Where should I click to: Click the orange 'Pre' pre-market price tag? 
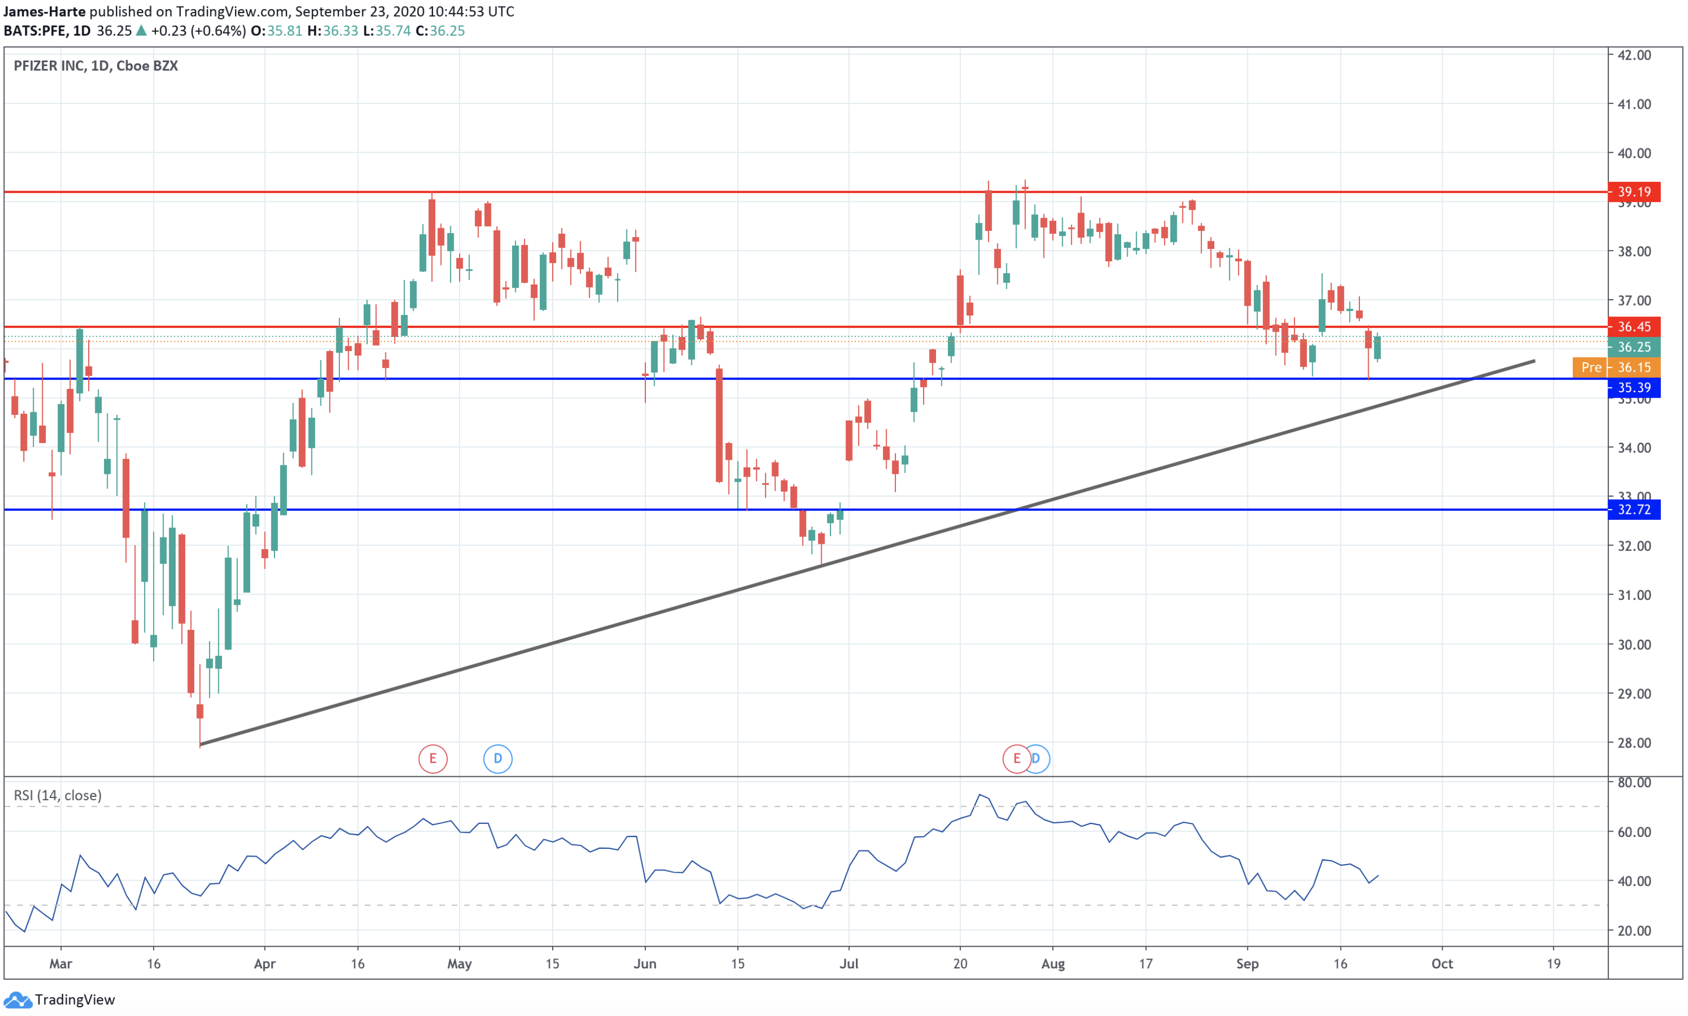pyautogui.click(x=1591, y=368)
